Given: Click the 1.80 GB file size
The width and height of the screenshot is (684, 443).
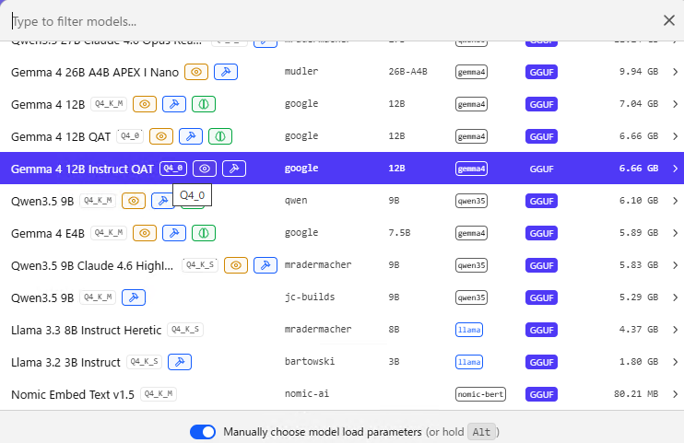Looking at the screenshot, I should tap(639, 362).
